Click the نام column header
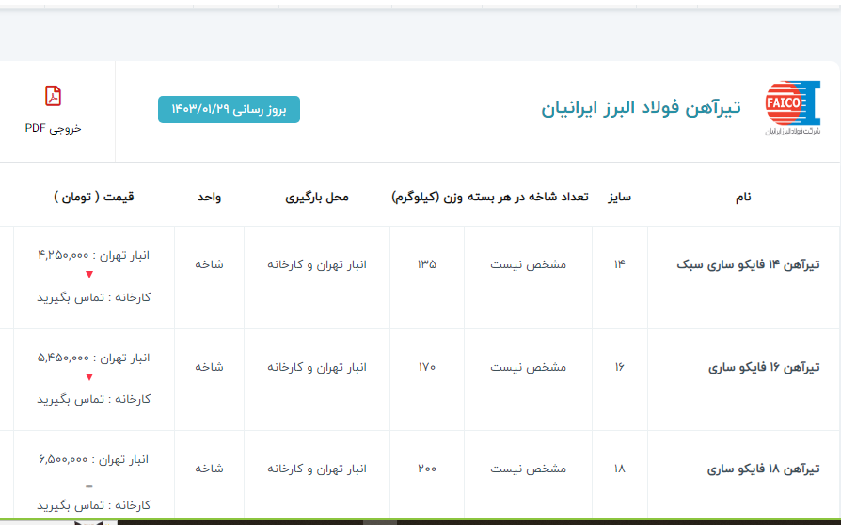Viewport: 841px width, 525px height. [x=742, y=197]
